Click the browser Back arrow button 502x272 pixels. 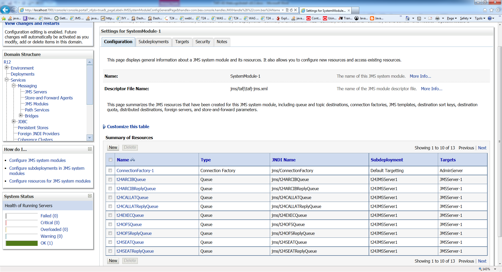point(5,10)
